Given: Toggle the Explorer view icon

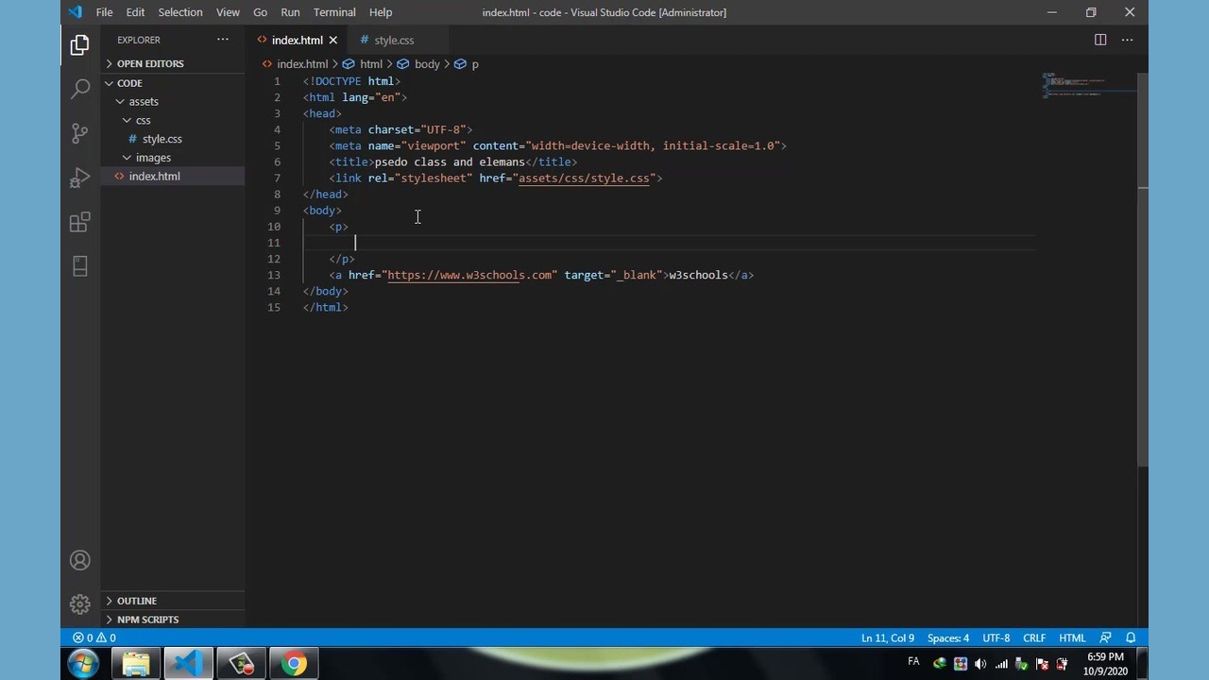Looking at the screenshot, I should tap(80, 44).
